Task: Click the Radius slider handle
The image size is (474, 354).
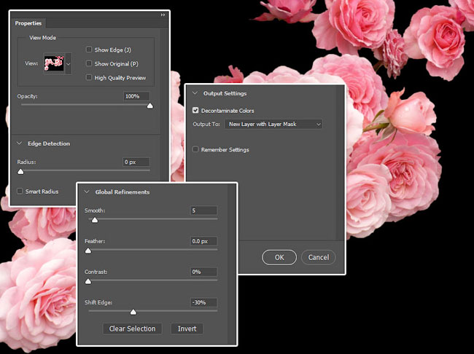Action: pyautogui.click(x=20, y=172)
